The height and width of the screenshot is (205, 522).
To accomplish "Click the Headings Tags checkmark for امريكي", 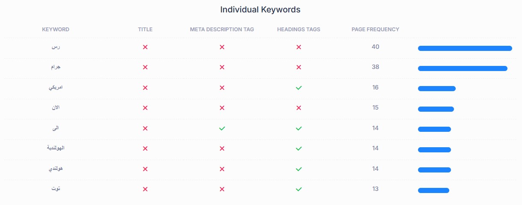I will pos(299,88).
